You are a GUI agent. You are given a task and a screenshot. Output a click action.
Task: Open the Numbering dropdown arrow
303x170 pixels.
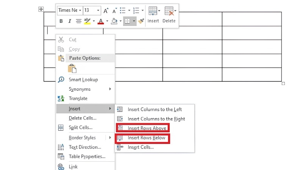(x=143, y=11)
